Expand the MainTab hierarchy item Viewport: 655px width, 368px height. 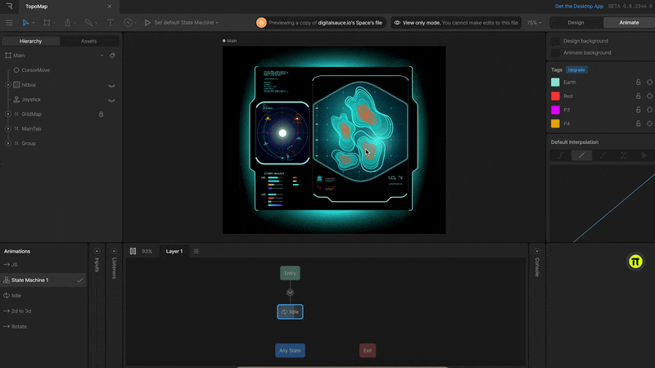(x=8, y=128)
